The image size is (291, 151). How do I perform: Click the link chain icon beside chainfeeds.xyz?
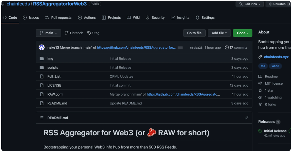click(260, 57)
